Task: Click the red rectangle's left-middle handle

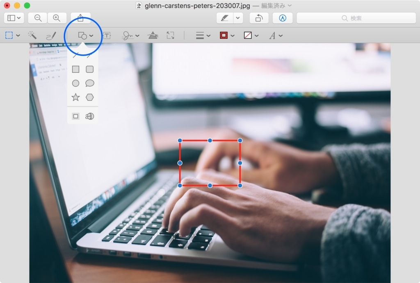Action: point(180,163)
